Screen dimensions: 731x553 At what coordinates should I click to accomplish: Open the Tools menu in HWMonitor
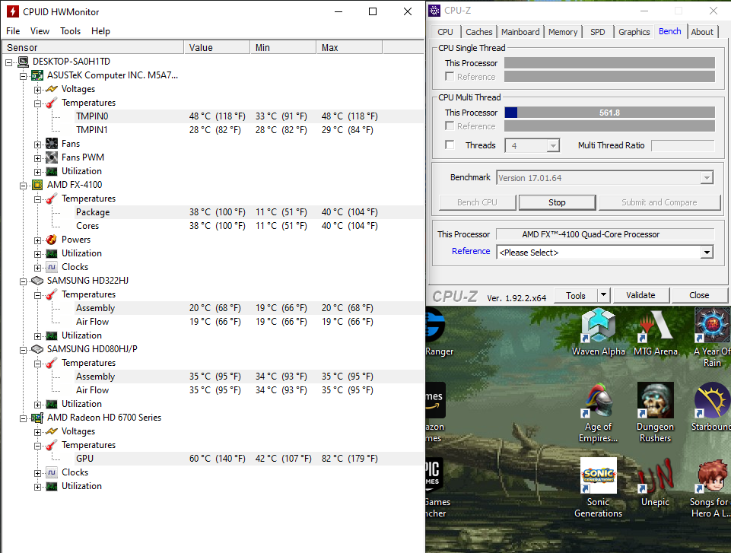pyautogui.click(x=70, y=31)
